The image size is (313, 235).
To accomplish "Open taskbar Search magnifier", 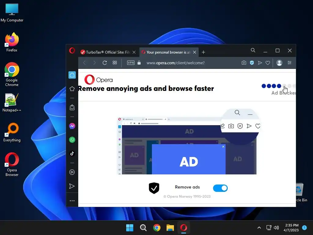I will [x=143, y=228].
